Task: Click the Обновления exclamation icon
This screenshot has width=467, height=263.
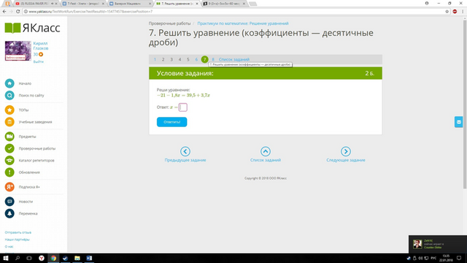Action: click(9, 172)
